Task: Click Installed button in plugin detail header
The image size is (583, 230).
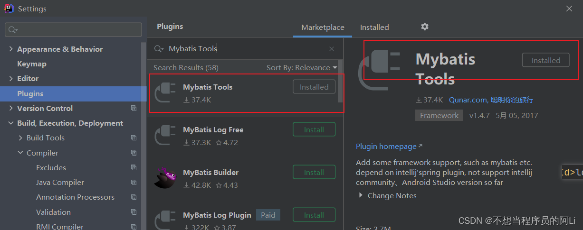Action: [x=546, y=60]
